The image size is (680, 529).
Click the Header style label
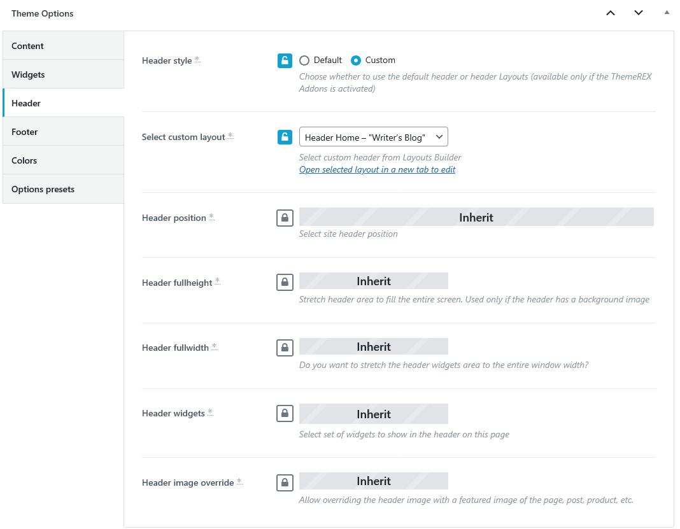(167, 60)
